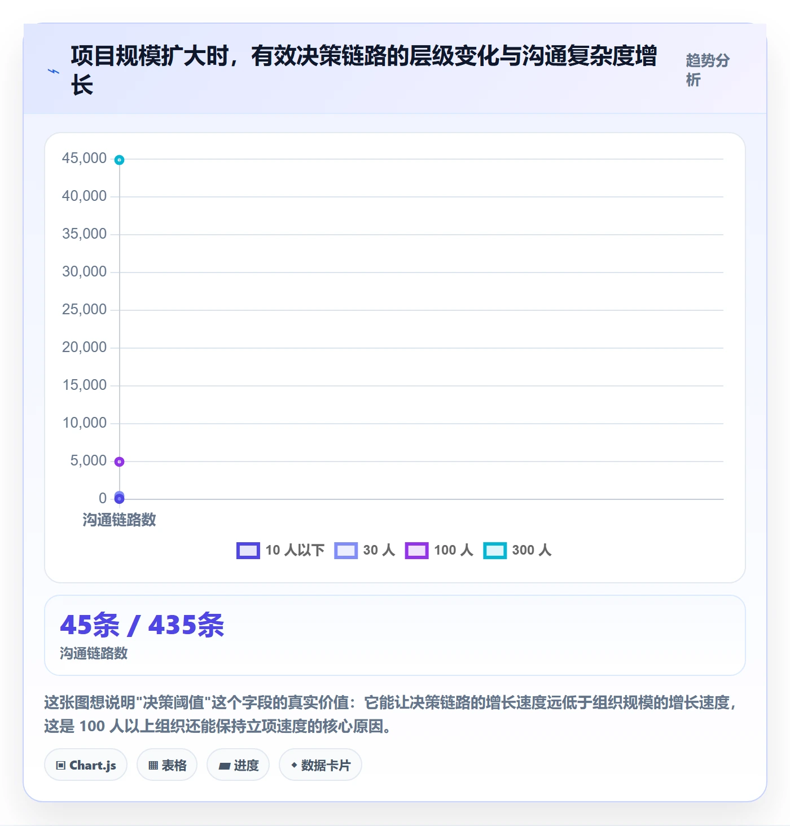Click the 10,000 y-axis label
The width and height of the screenshot is (790, 826).
coord(84,423)
